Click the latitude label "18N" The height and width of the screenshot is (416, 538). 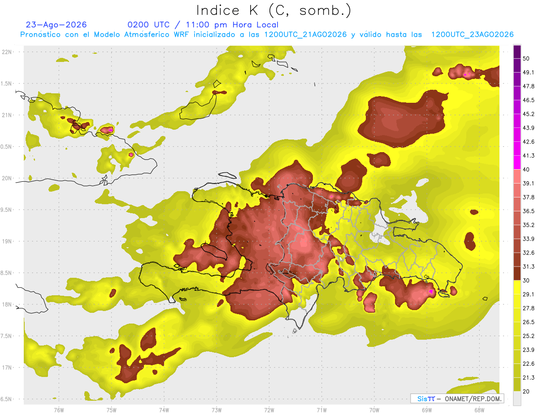[x=8, y=304]
